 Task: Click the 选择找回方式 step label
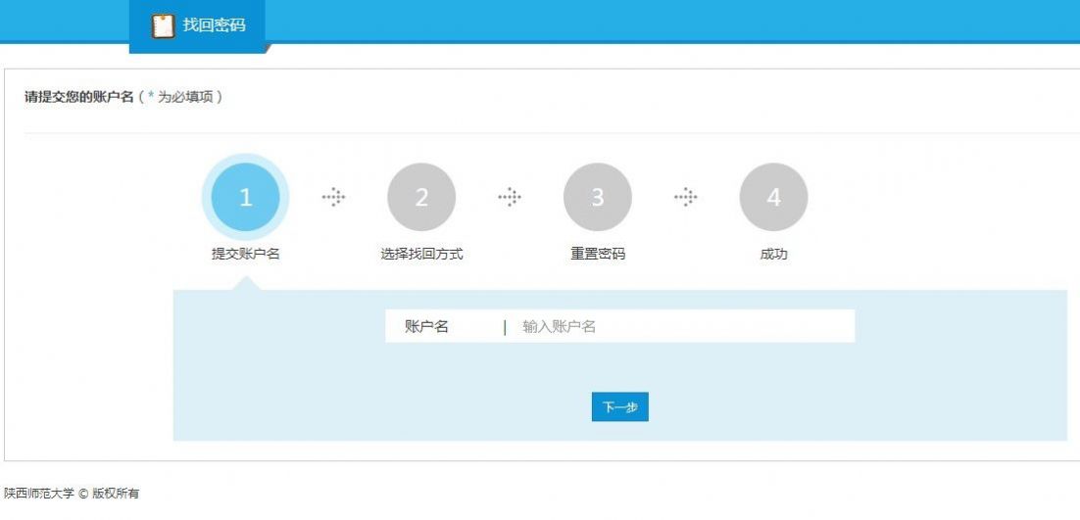[421, 254]
